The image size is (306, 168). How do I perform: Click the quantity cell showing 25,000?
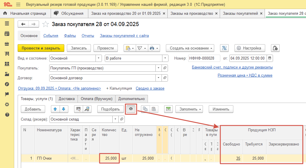[109, 158]
